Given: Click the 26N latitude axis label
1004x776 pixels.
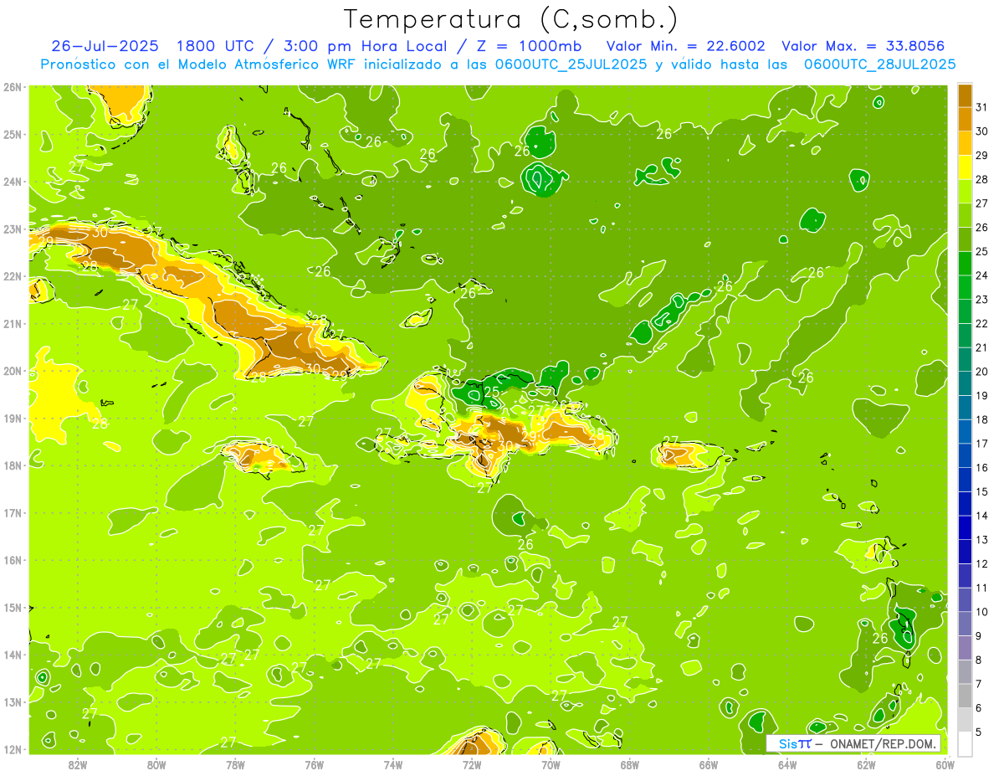Looking at the screenshot, I should tap(13, 87).
